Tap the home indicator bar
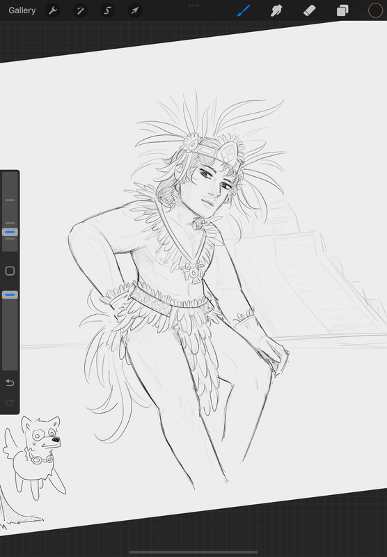The image size is (387, 557). coord(193,552)
